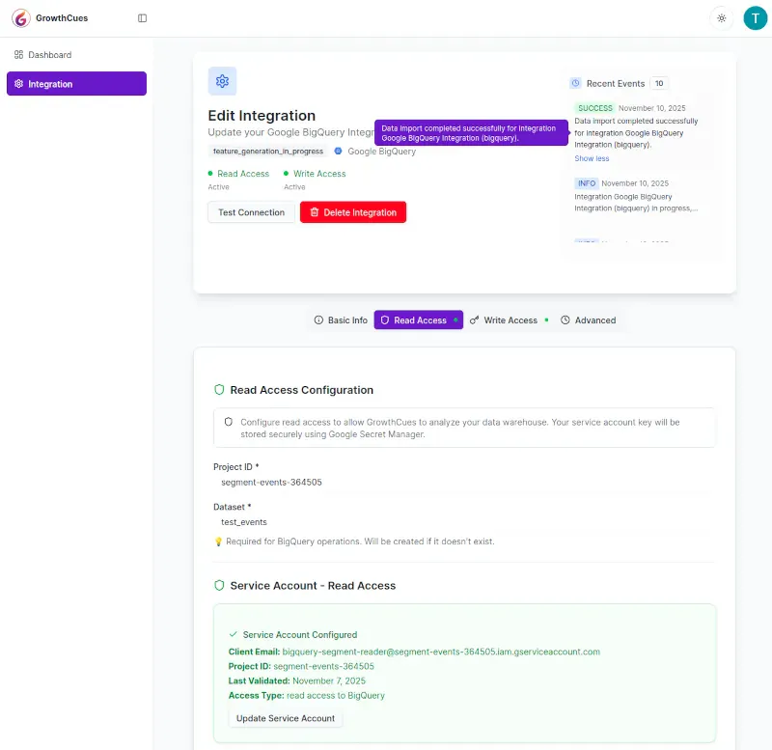Click the Last Validated November 7, 2025 text
Image resolution: width=772 pixels, height=750 pixels.
pos(297,681)
